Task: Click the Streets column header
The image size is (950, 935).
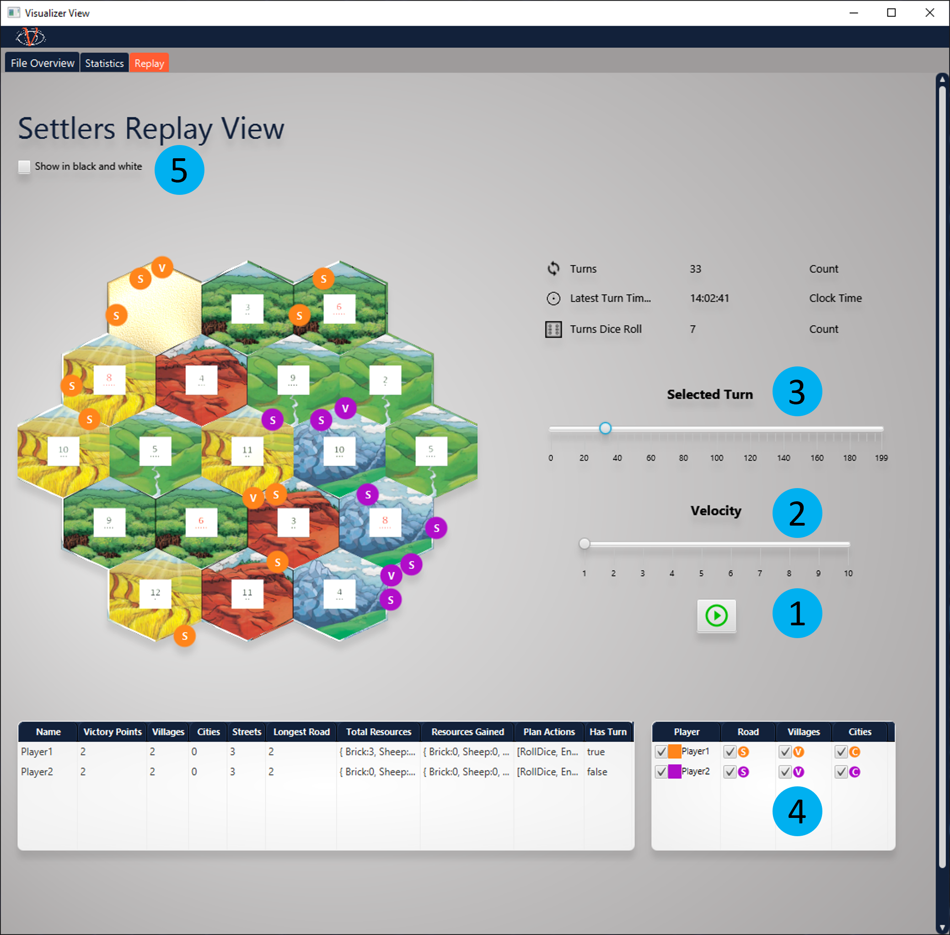Action: pyautogui.click(x=247, y=731)
